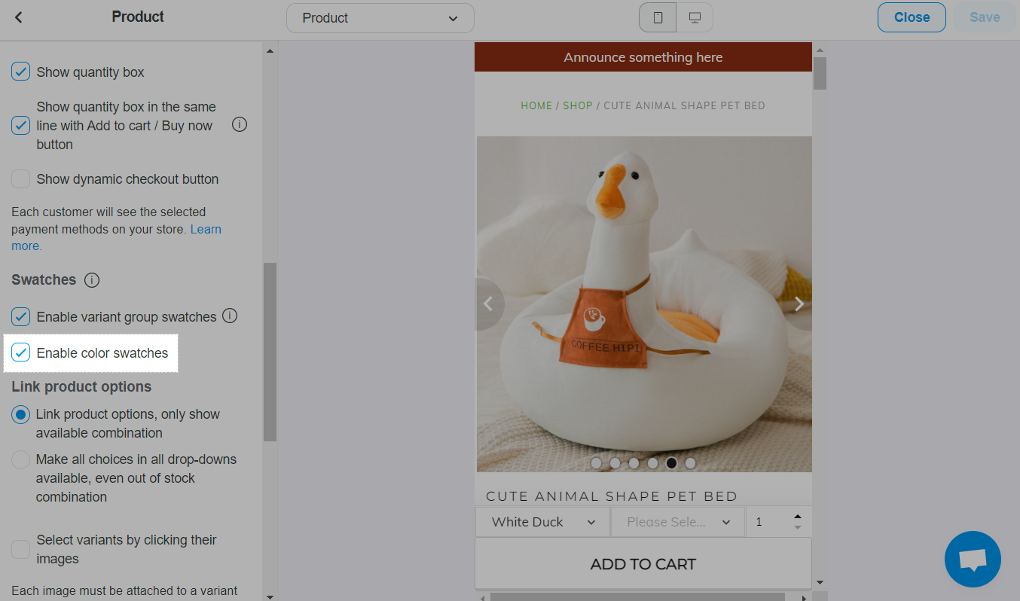Viewport: 1020px width, 601px height.
Task: Open the Product page selector dropdown
Action: point(380,18)
